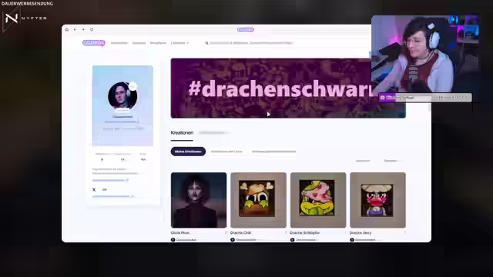
Task: Click the browser home icon
Action: point(67,29)
